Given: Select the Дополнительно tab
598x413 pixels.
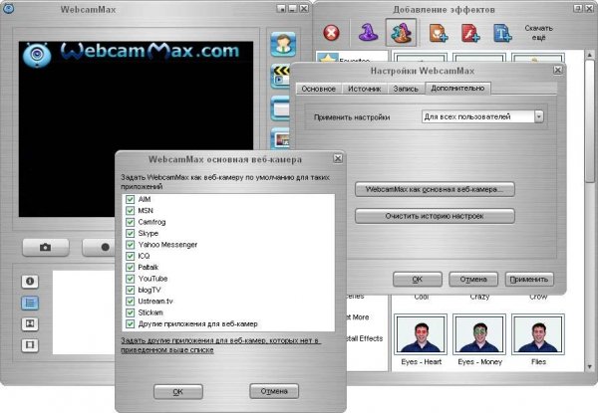Looking at the screenshot, I should (x=457, y=88).
